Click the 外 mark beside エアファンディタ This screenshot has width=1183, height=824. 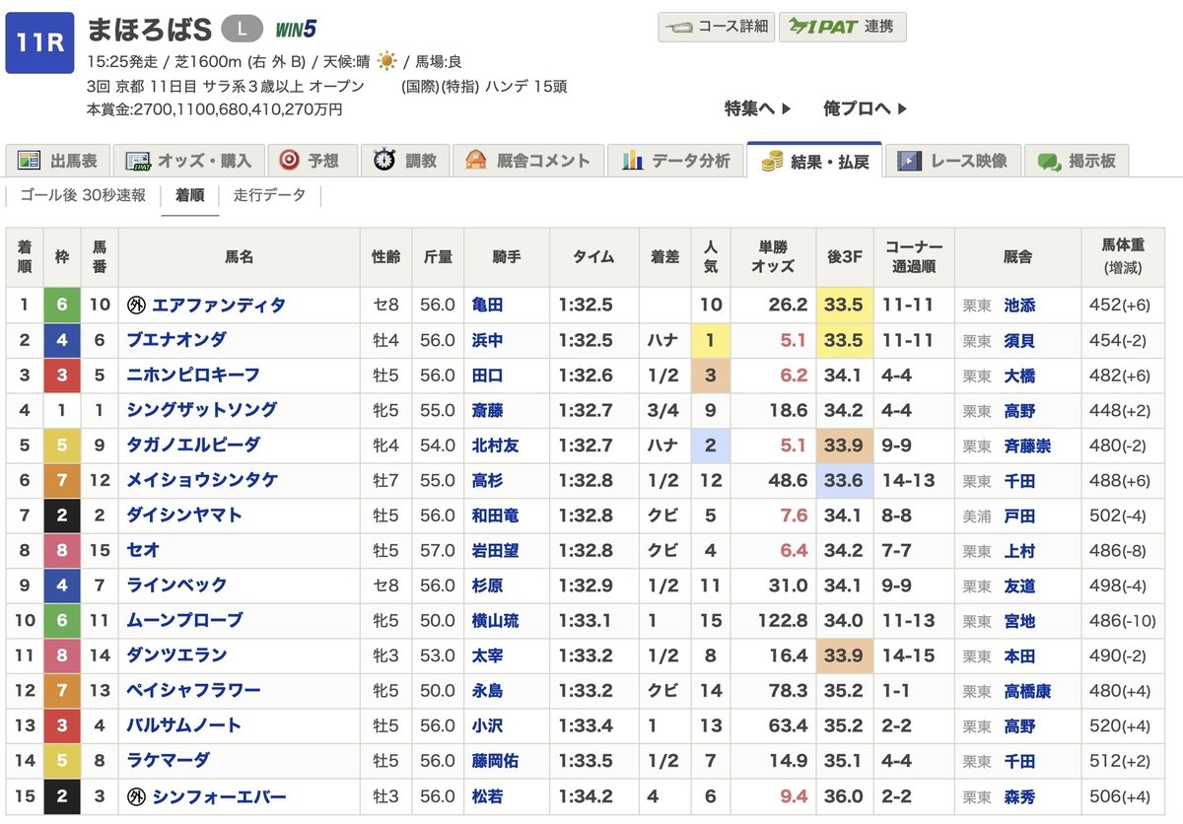click(x=137, y=306)
